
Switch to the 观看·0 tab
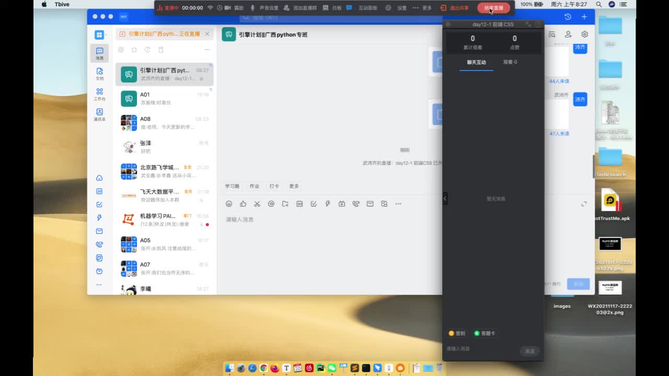510,62
